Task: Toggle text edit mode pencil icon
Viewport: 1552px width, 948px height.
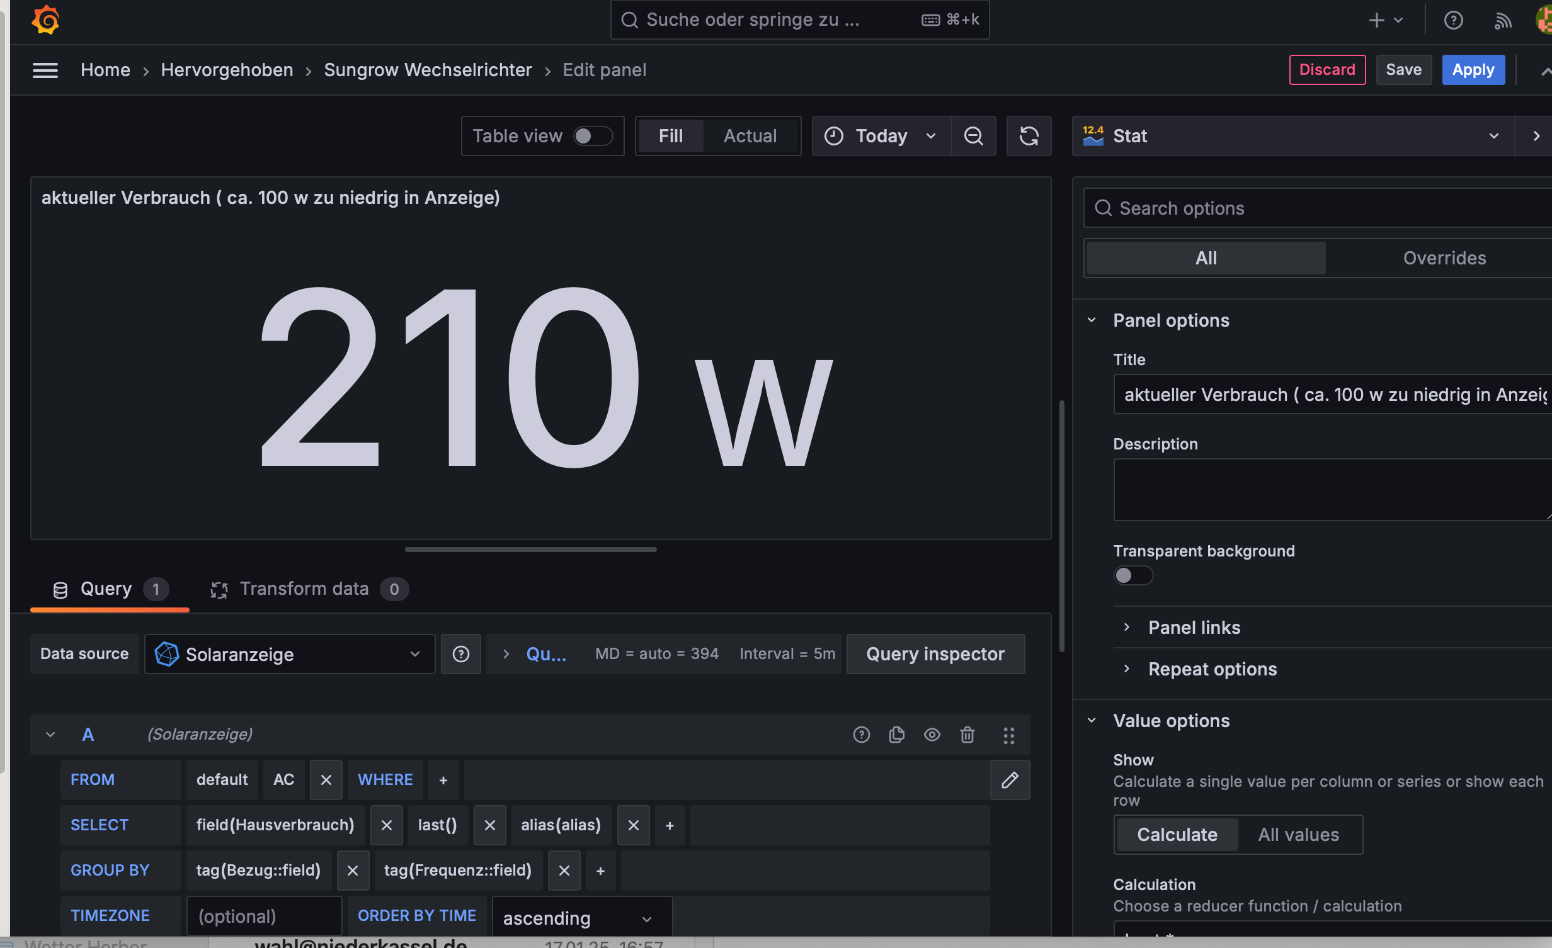Action: 1010,780
